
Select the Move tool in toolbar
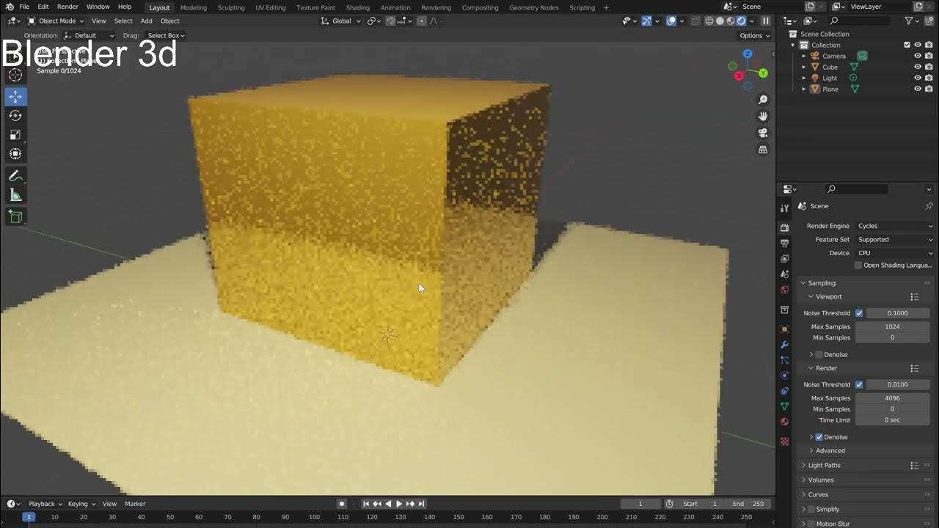[x=15, y=97]
